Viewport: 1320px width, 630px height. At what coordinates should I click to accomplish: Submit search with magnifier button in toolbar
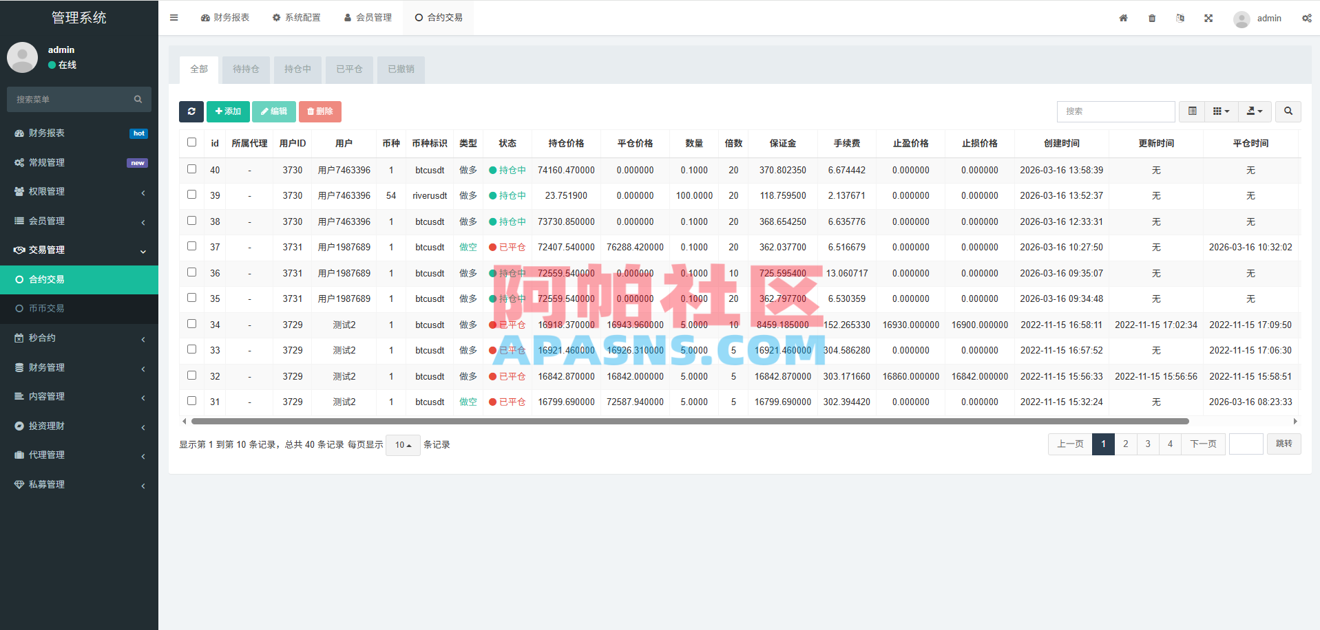tap(1288, 111)
